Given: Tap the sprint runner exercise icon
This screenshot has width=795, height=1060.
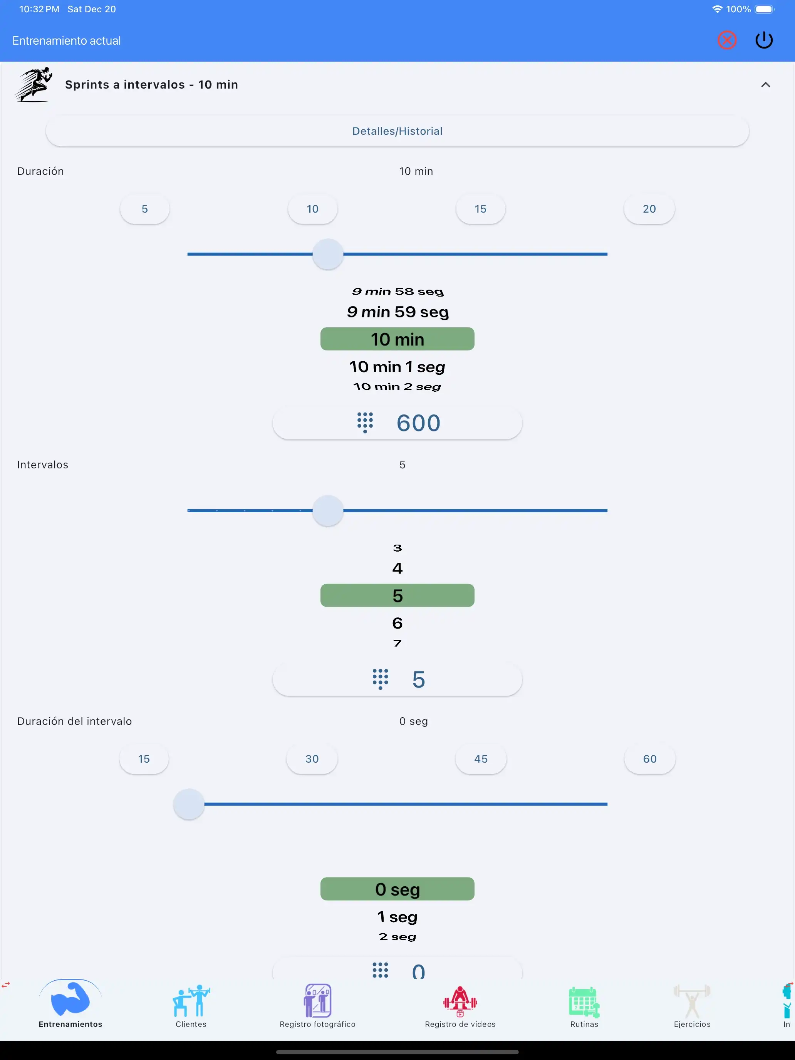Looking at the screenshot, I should coord(34,84).
